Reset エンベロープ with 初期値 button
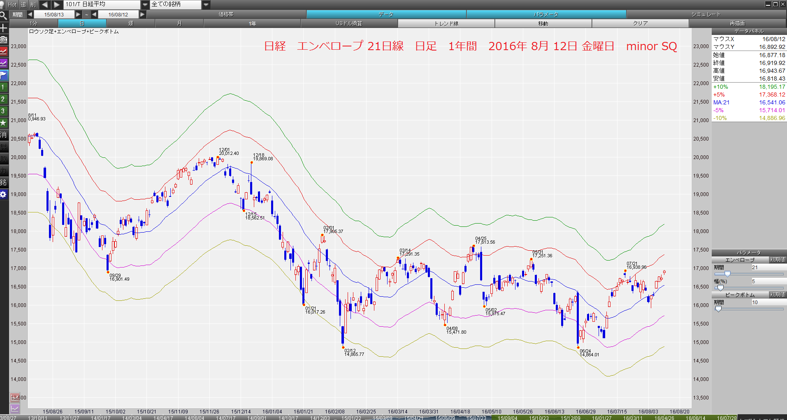 (x=778, y=260)
